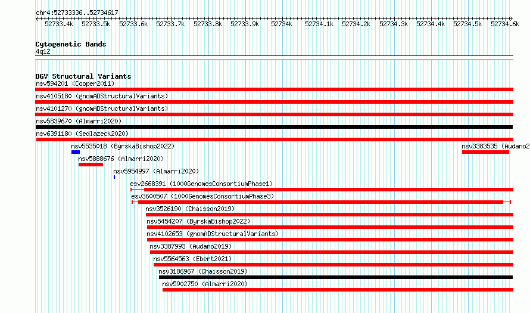Select the 4q12 cytogenetic band label
The height and width of the screenshot is (313, 530).
click(43, 51)
